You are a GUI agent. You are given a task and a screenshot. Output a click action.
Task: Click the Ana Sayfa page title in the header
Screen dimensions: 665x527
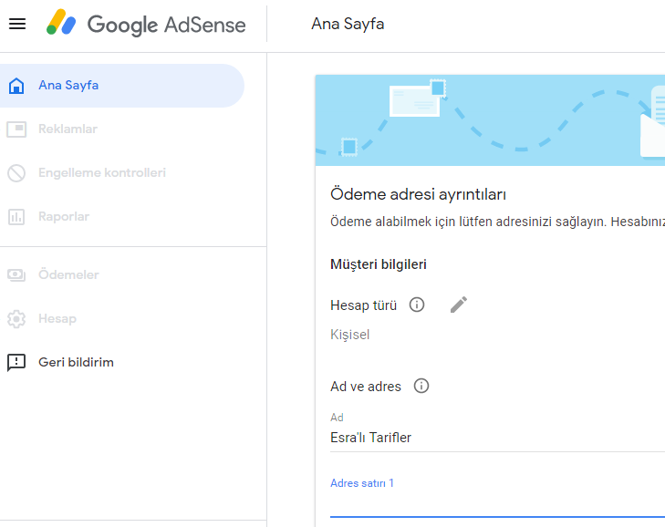(x=348, y=24)
